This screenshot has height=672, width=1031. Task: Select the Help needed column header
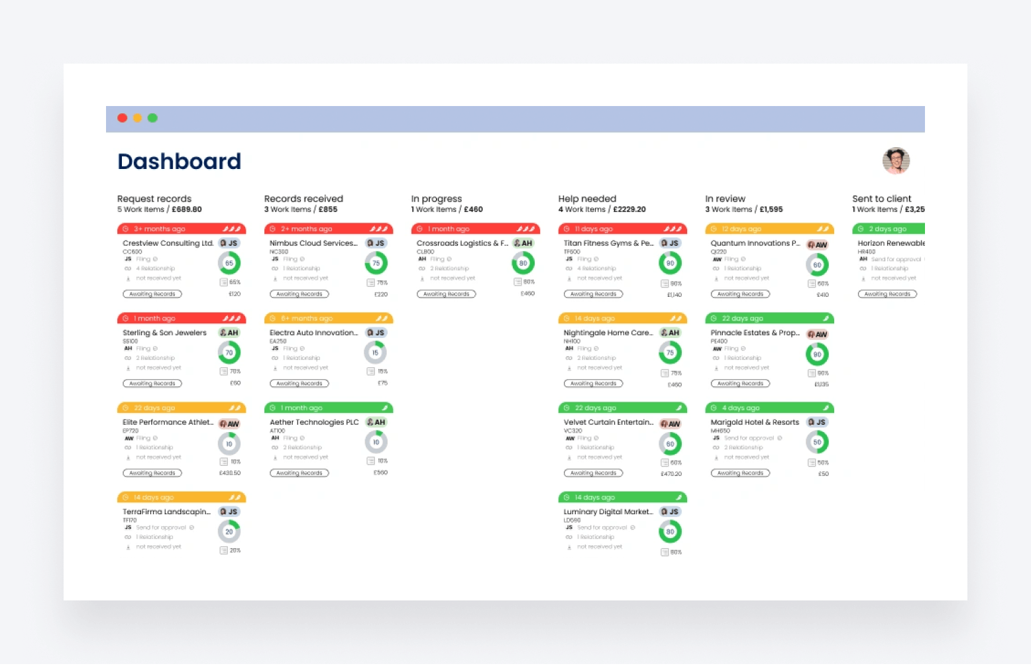click(587, 199)
